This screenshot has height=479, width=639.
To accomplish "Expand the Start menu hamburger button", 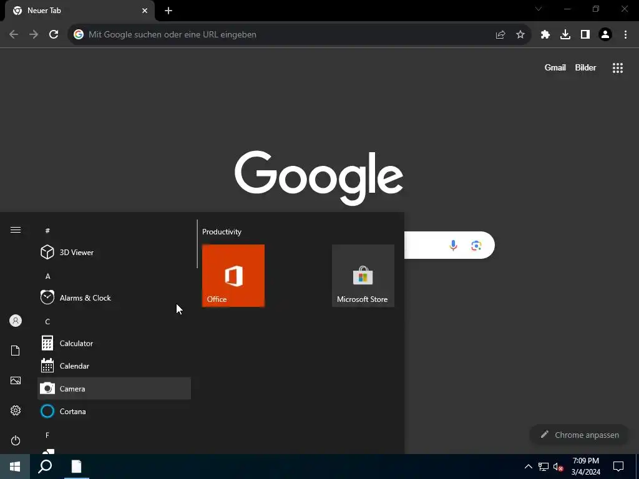I will point(16,230).
